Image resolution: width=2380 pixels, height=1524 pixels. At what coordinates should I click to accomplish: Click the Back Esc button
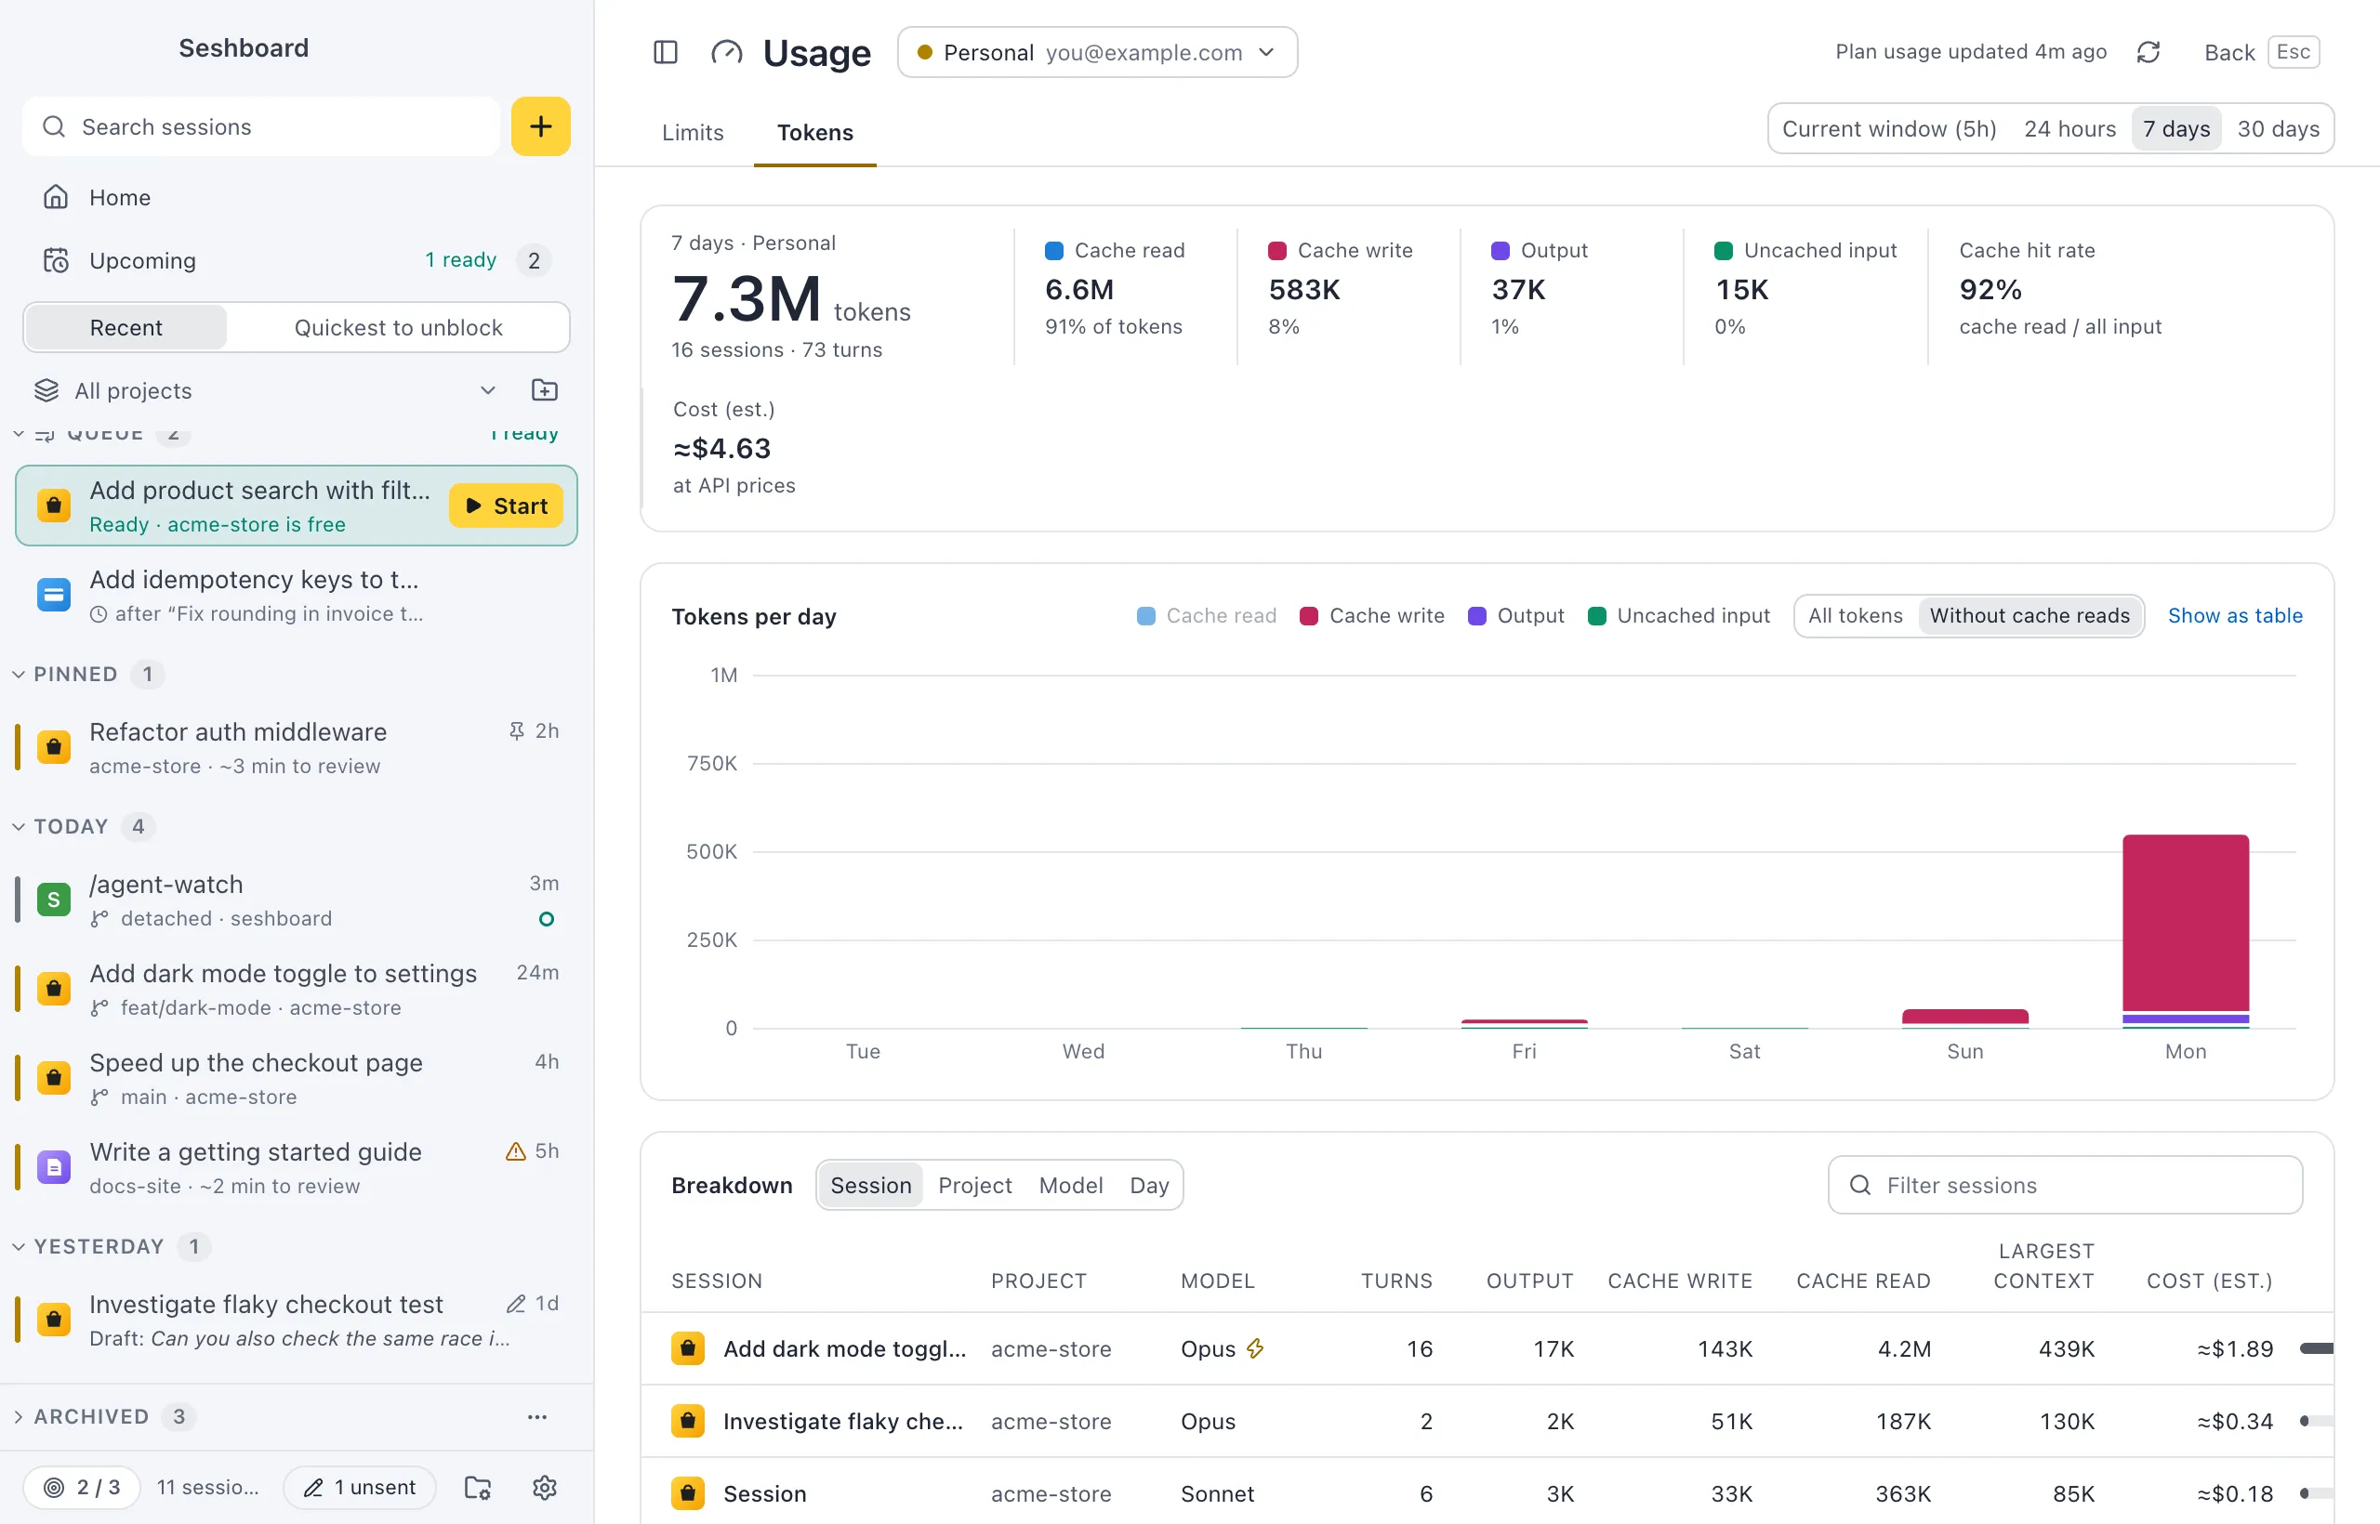(x=2261, y=52)
